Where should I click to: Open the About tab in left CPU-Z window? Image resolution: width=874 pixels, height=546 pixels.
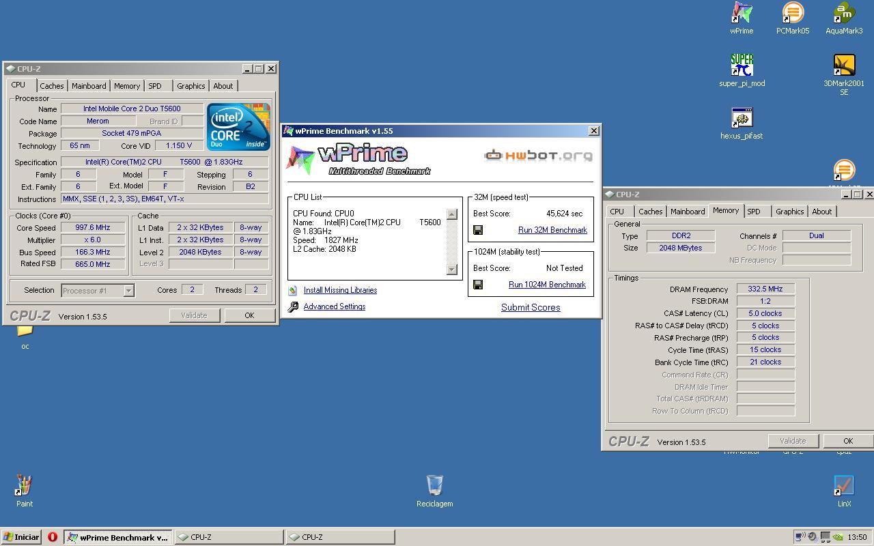point(223,86)
